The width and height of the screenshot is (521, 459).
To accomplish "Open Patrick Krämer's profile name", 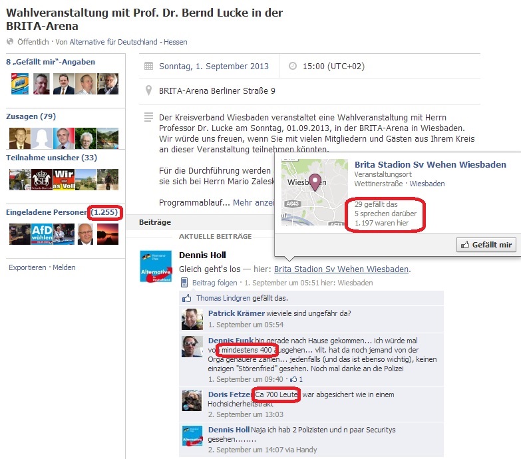I will pos(236,313).
